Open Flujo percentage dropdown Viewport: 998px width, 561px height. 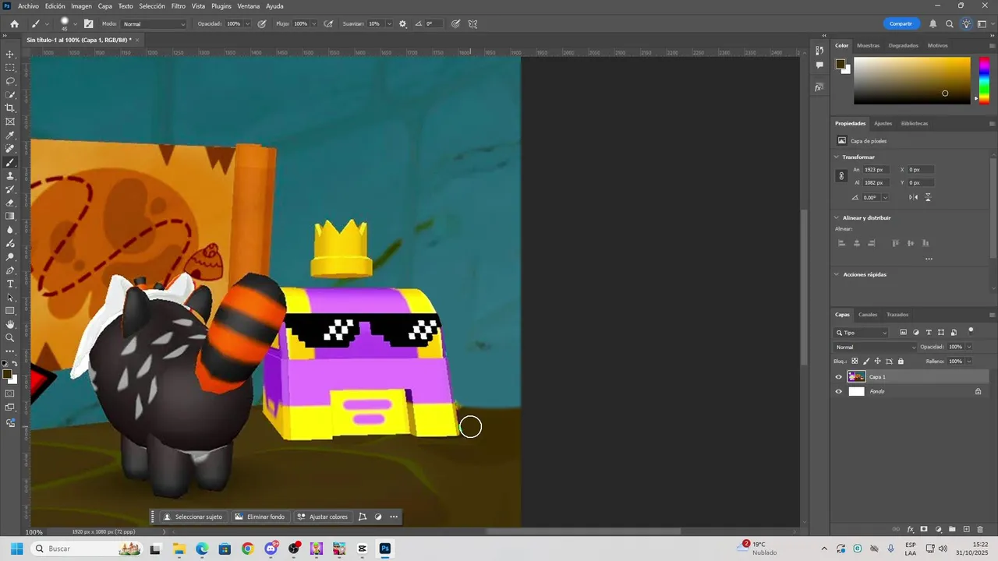[x=314, y=24]
